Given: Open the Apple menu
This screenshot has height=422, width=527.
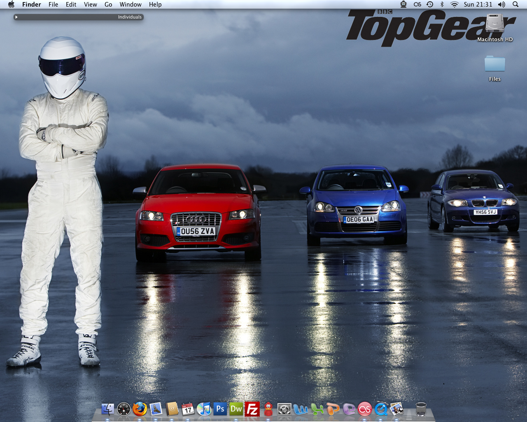Looking at the screenshot, I should tap(11, 5).
